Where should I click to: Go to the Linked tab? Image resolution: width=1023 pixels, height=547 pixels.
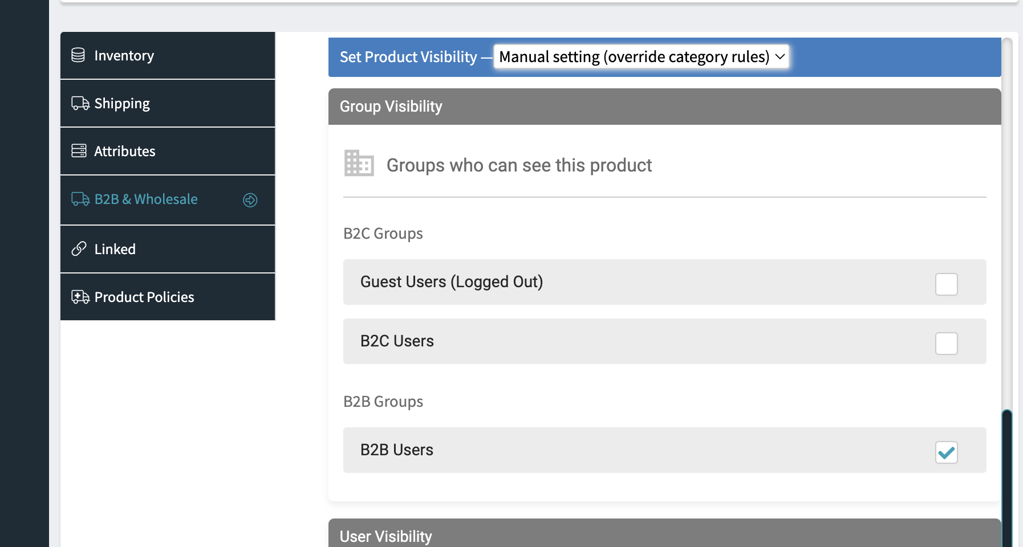pos(168,249)
